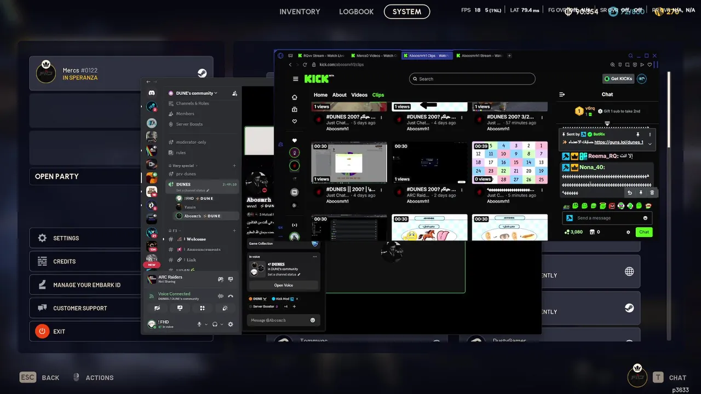Open new browser tab with plus icon

pyautogui.click(x=509, y=55)
